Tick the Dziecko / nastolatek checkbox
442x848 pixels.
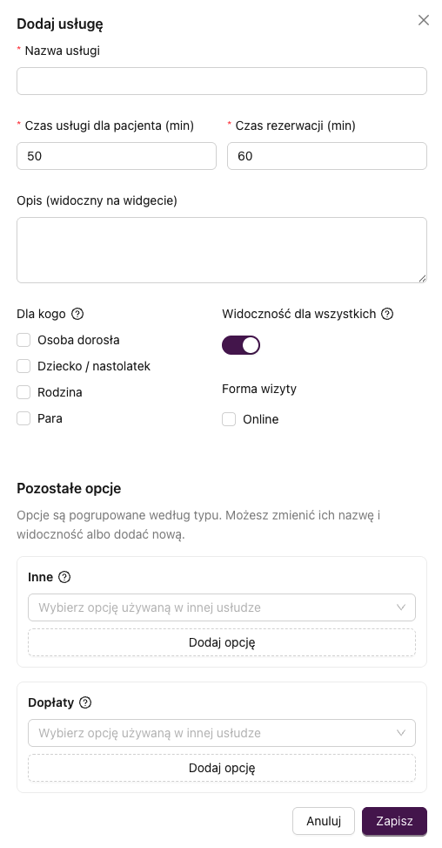pos(23,366)
